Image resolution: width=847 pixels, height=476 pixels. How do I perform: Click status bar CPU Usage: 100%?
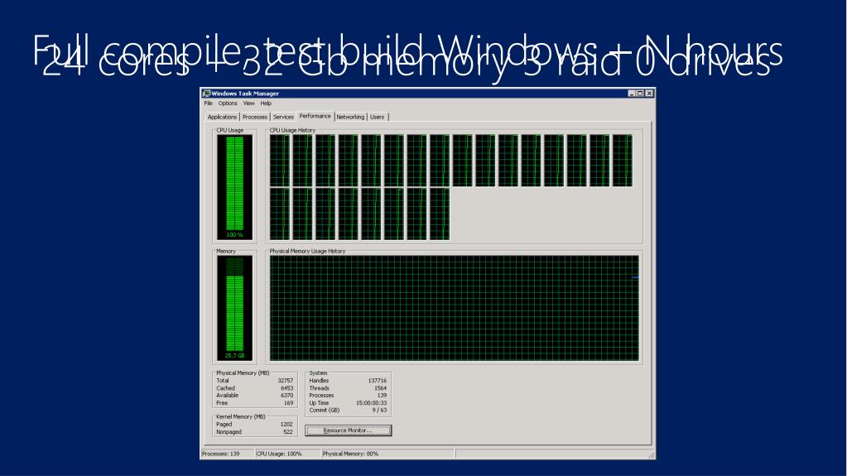(x=279, y=454)
